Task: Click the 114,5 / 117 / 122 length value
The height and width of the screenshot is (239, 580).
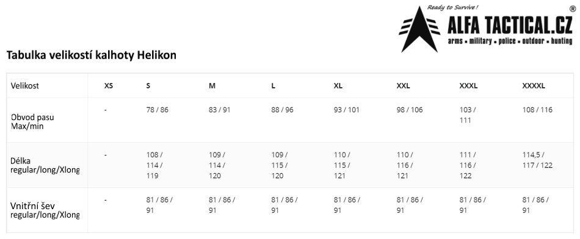Action: [x=537, y=160]
